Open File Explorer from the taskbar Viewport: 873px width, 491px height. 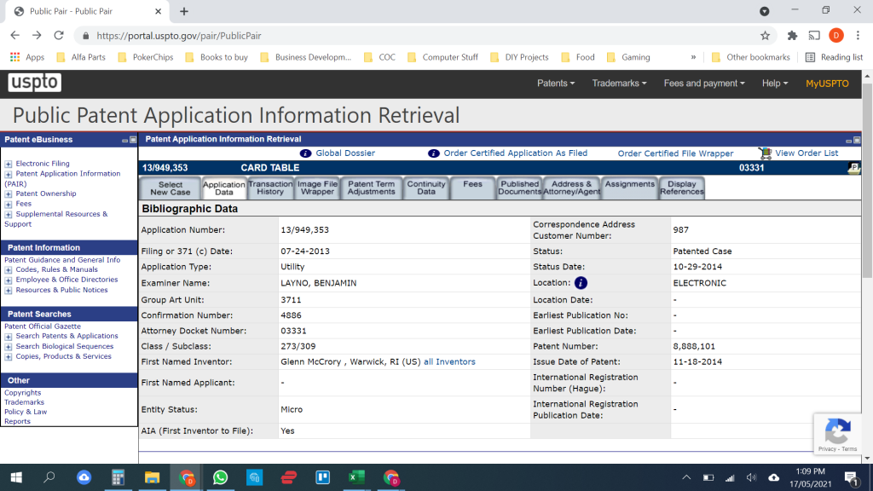[x=152, y=477]
